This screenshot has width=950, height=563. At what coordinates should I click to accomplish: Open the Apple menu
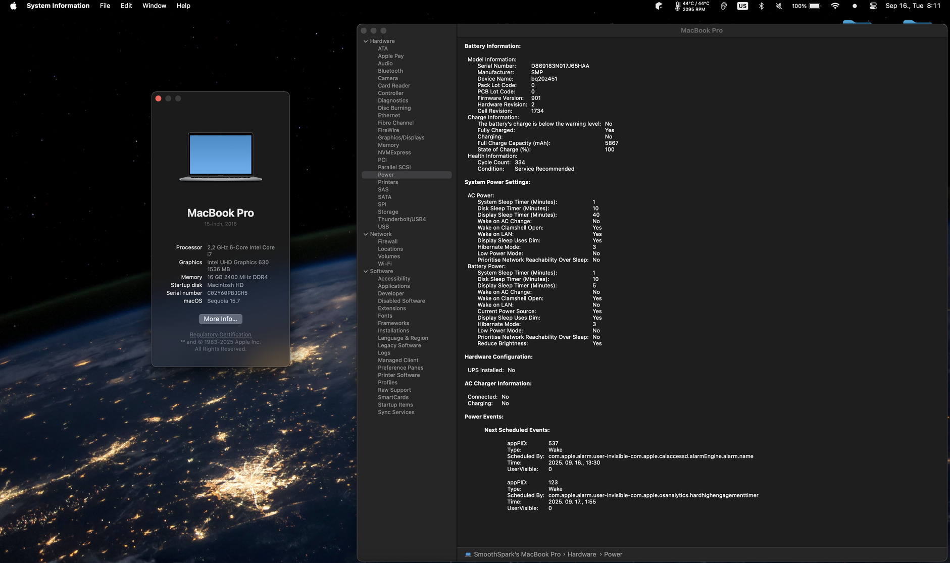tap(13, 6)
